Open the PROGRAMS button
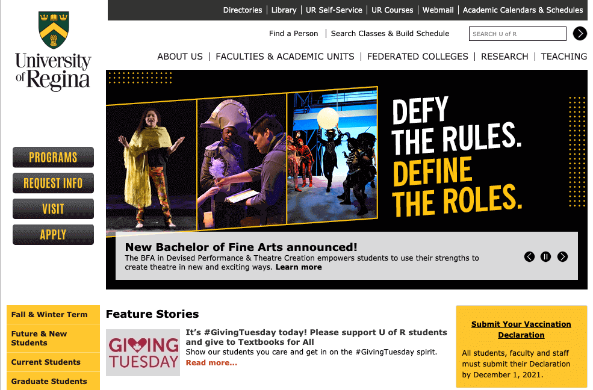Viewport: 593px width, 390px height. coord(54,157)
